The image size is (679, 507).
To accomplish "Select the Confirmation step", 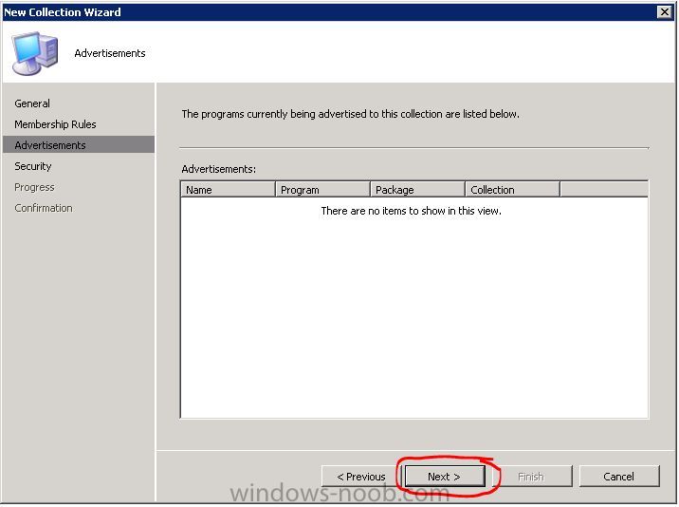I will coord(44,208).
